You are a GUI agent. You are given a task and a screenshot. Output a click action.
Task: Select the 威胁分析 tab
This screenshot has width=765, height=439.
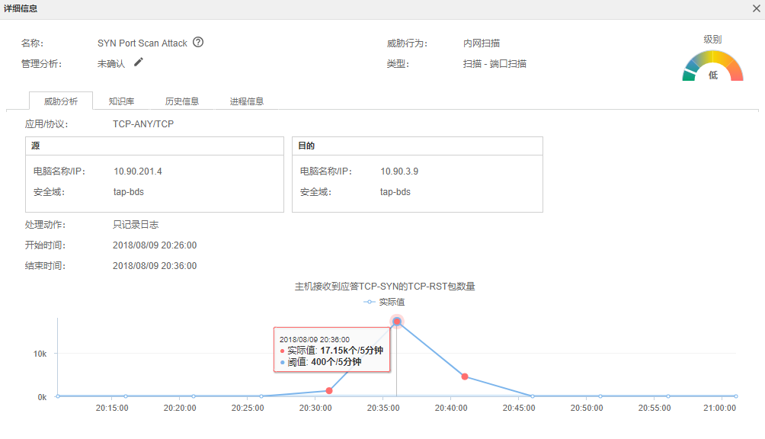tap(61, 101)
